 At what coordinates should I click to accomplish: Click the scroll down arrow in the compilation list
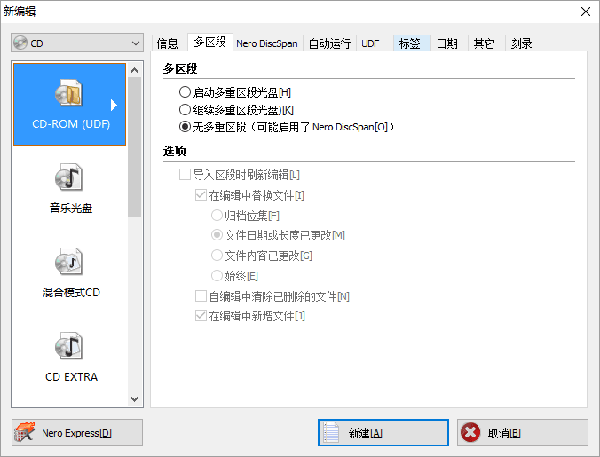click(134, 398)
